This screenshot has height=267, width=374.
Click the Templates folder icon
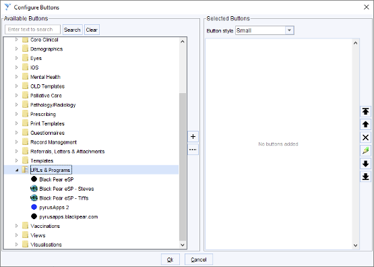(x=26, y=160)
